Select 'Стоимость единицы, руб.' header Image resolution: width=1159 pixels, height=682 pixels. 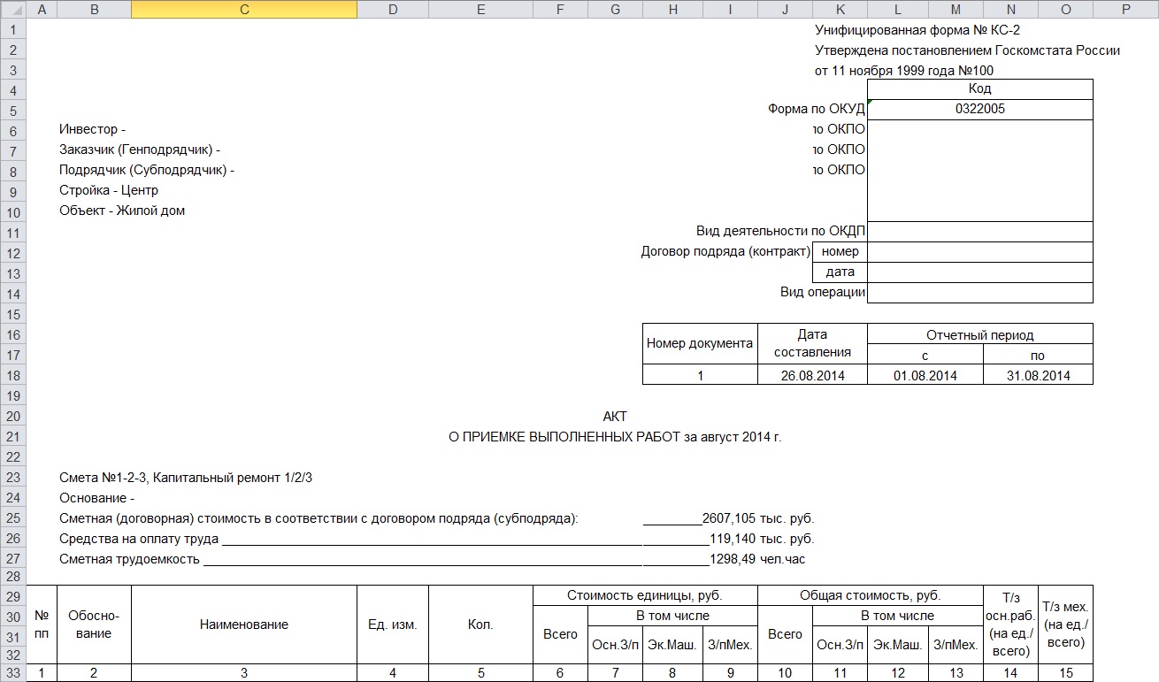click(645, 595)
